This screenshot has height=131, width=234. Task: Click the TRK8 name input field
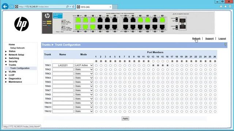tap(63, 95)
